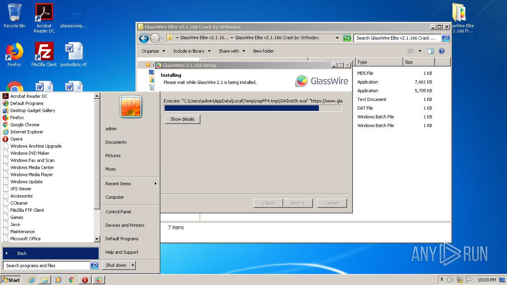The height and width of the screenshot is (285, 507).
Task: Open Help and Support
Action: [122, 252]
